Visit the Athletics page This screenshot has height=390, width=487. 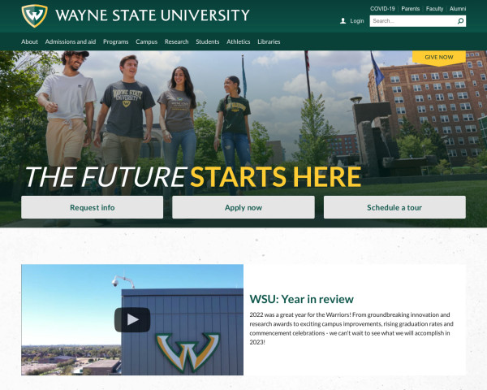point(238,41)
